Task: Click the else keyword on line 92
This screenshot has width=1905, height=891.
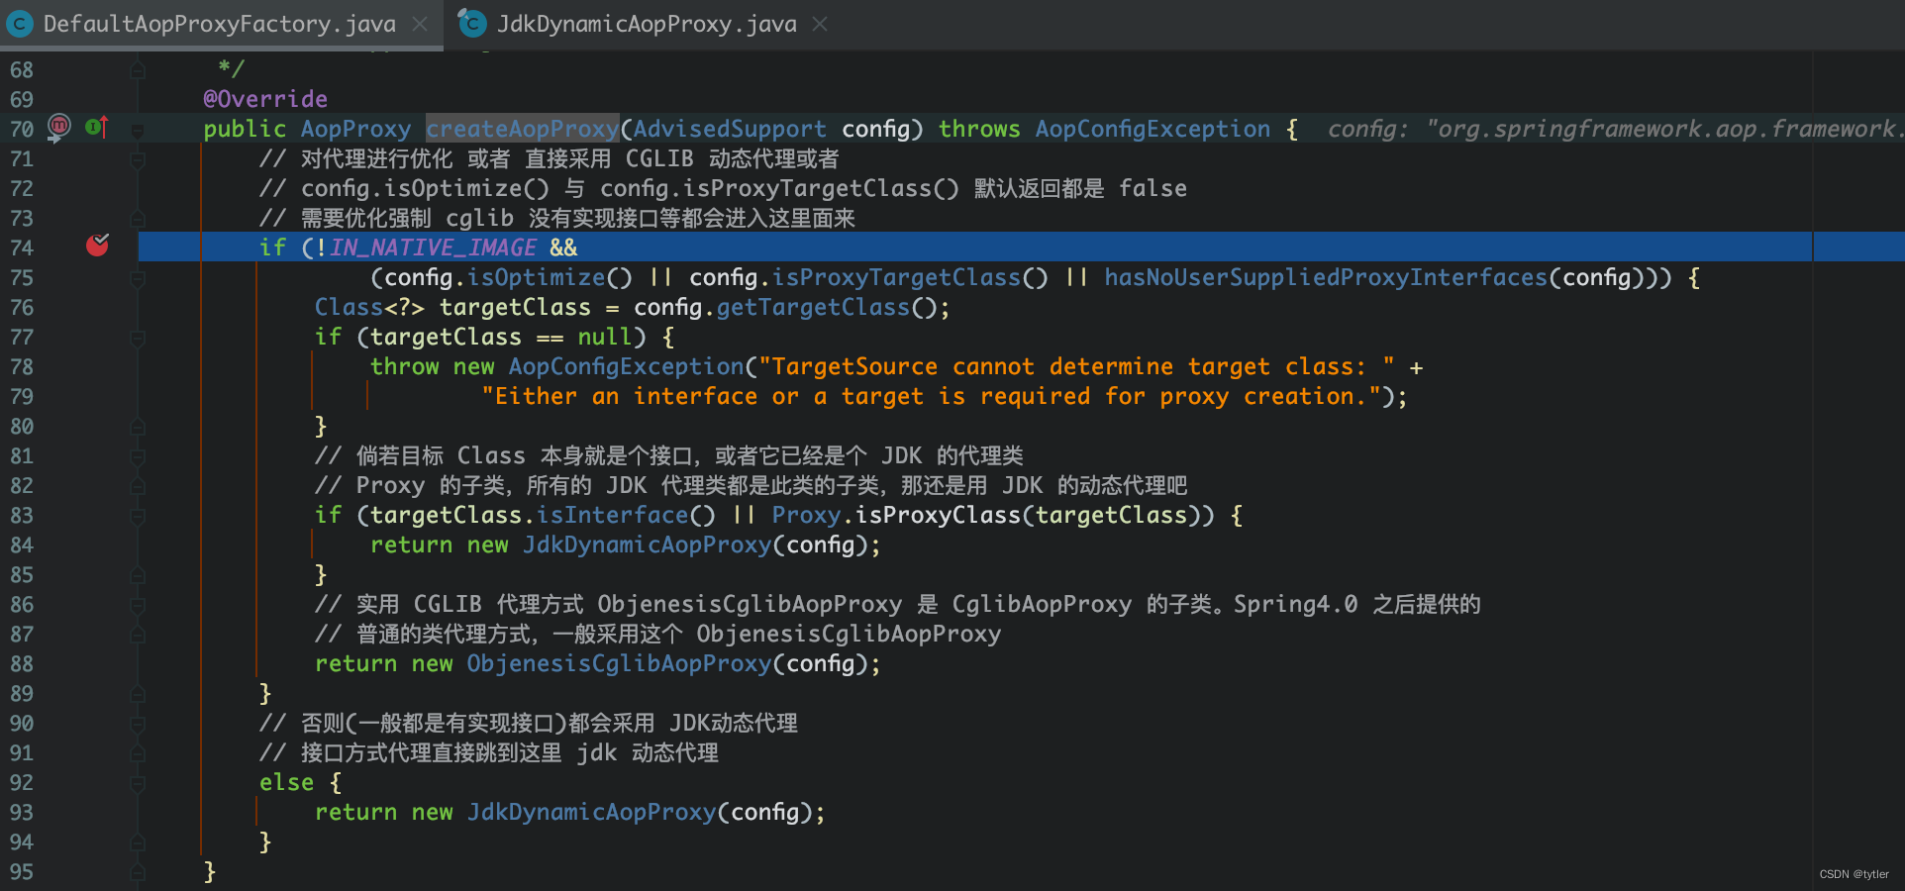Action: click(x=286, y=782)
